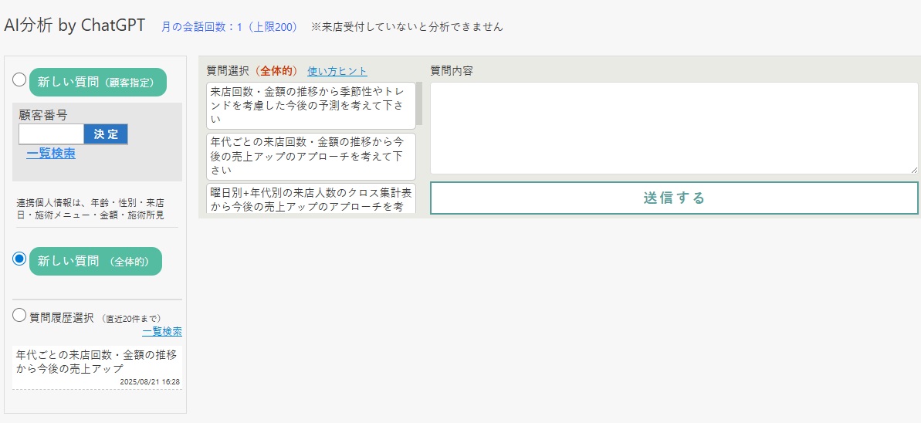Open 一覧検索 link under 顧客番号
Screen dimensions: 921x423
point(51,154)
